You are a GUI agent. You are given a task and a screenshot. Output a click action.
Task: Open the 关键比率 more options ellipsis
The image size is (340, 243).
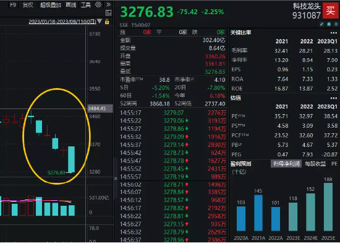[333, 33]
